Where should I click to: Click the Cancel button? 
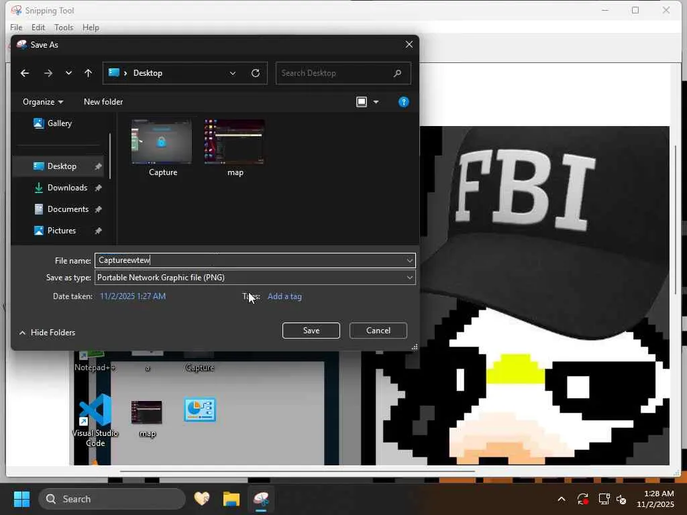point(378,331)
